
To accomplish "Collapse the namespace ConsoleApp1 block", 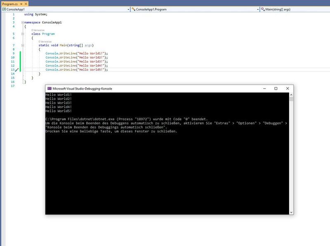I will 23,22.
